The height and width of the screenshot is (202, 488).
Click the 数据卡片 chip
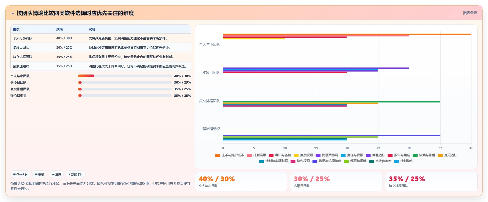[76, 174]
